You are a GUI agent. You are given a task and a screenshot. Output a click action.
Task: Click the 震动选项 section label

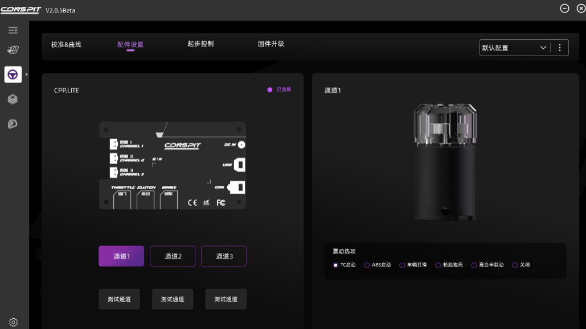tap(344, 251)
